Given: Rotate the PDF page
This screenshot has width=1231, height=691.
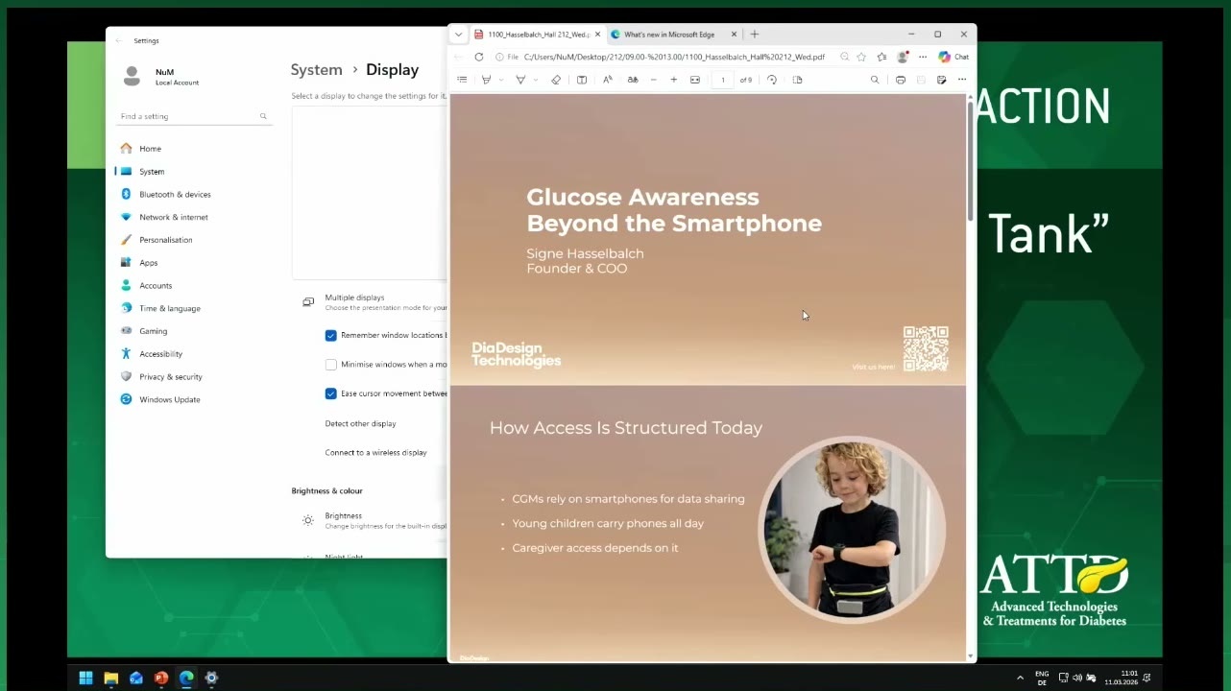Looking at the screenshot, I should pos(772,80).
